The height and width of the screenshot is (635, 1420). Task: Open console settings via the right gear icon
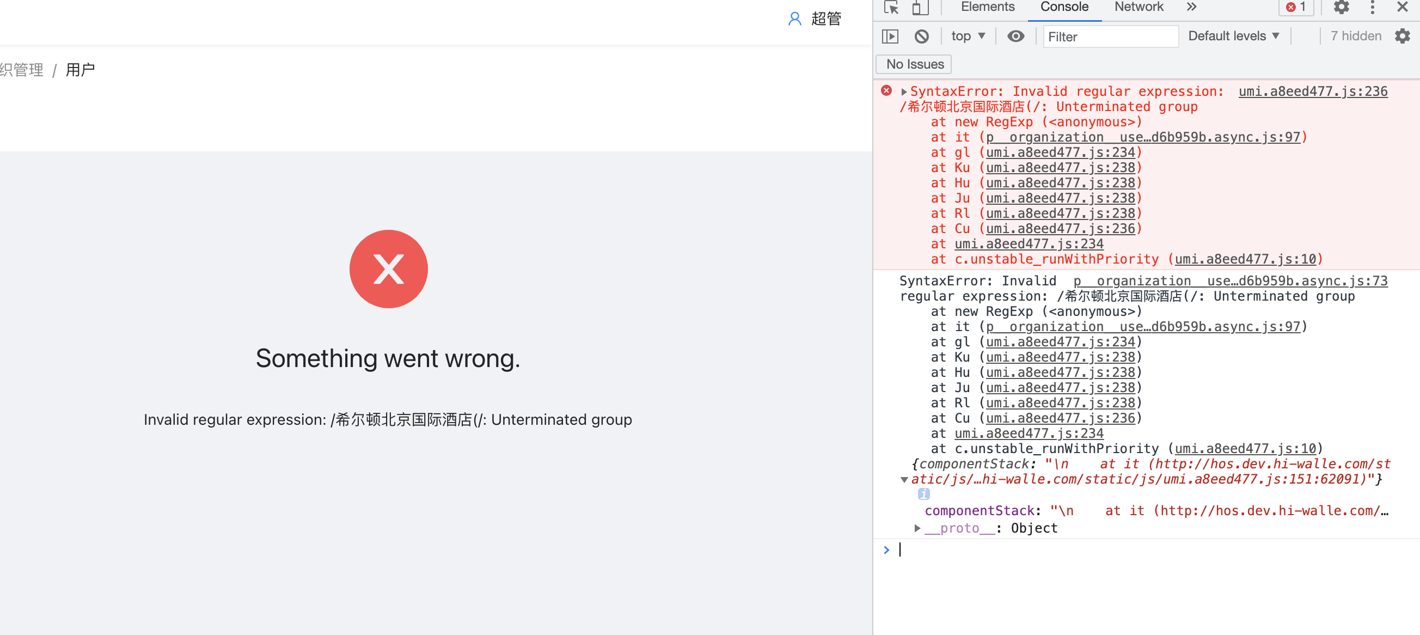pos(1403,36)
